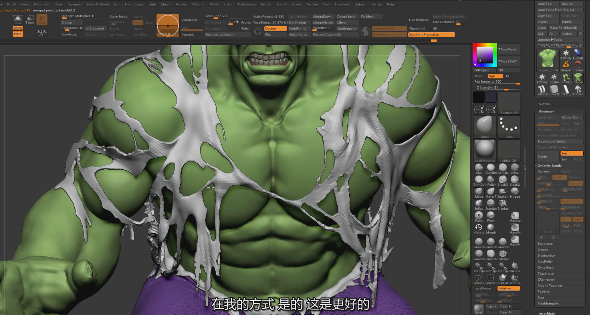Disable Double-sided display

[275, 28]
